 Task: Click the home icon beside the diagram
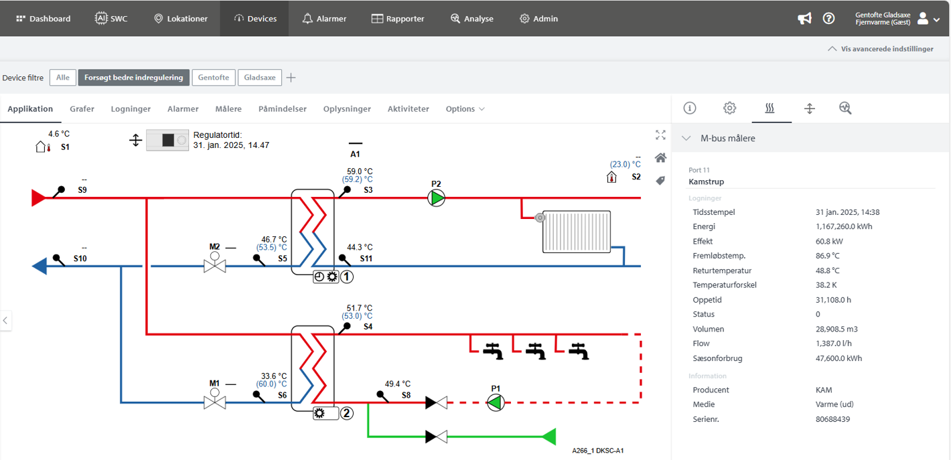point(660,158)
